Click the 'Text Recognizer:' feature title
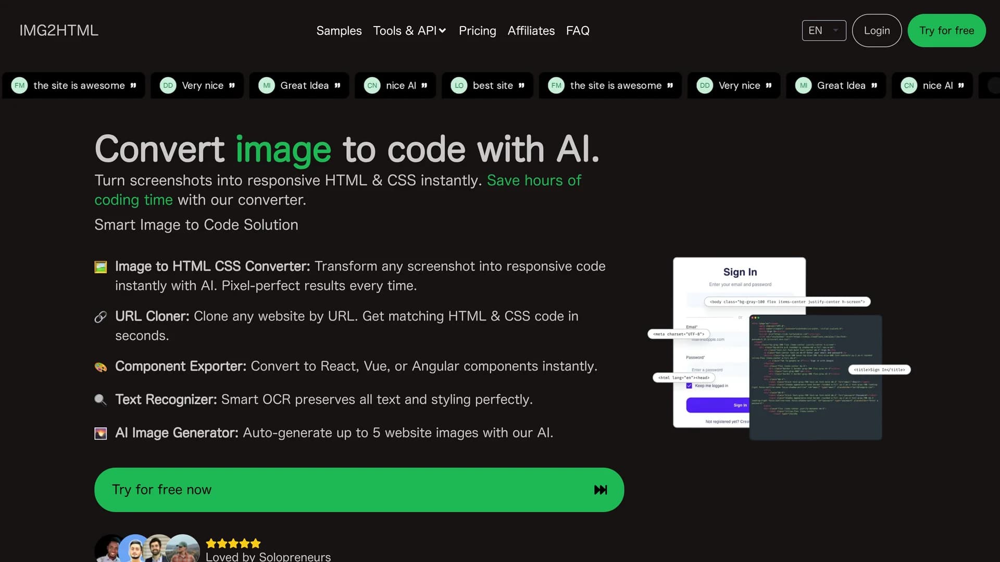Screen dimensions: 1000x562 [166, 400]
